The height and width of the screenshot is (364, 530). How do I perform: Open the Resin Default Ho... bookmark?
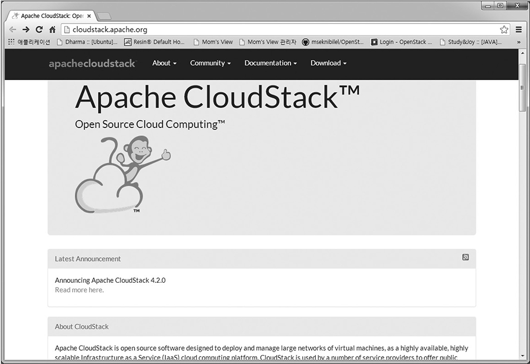click(x=154, y=42)
